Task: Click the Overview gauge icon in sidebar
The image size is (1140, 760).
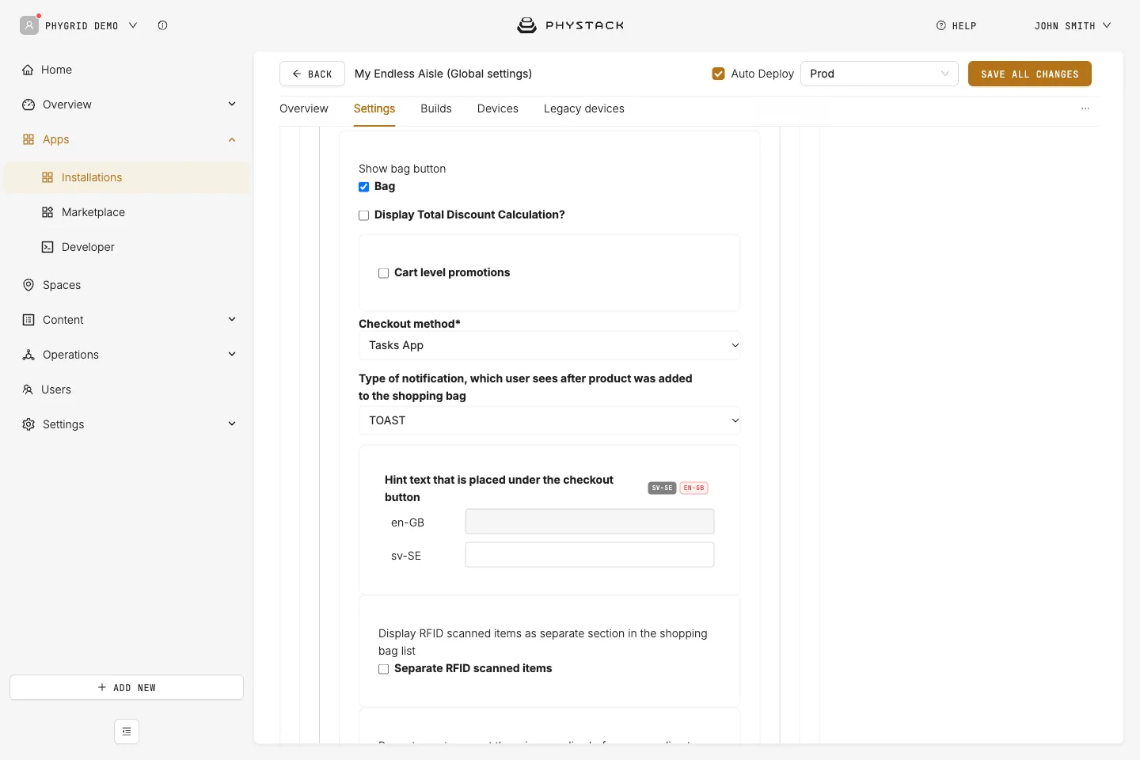Action: coord(28,104)
